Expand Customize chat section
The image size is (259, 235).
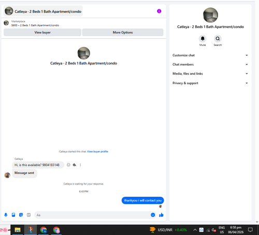coord(210,55)
